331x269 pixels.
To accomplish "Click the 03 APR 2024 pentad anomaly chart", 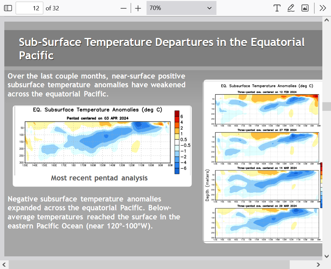I will (x=98, y=142).
